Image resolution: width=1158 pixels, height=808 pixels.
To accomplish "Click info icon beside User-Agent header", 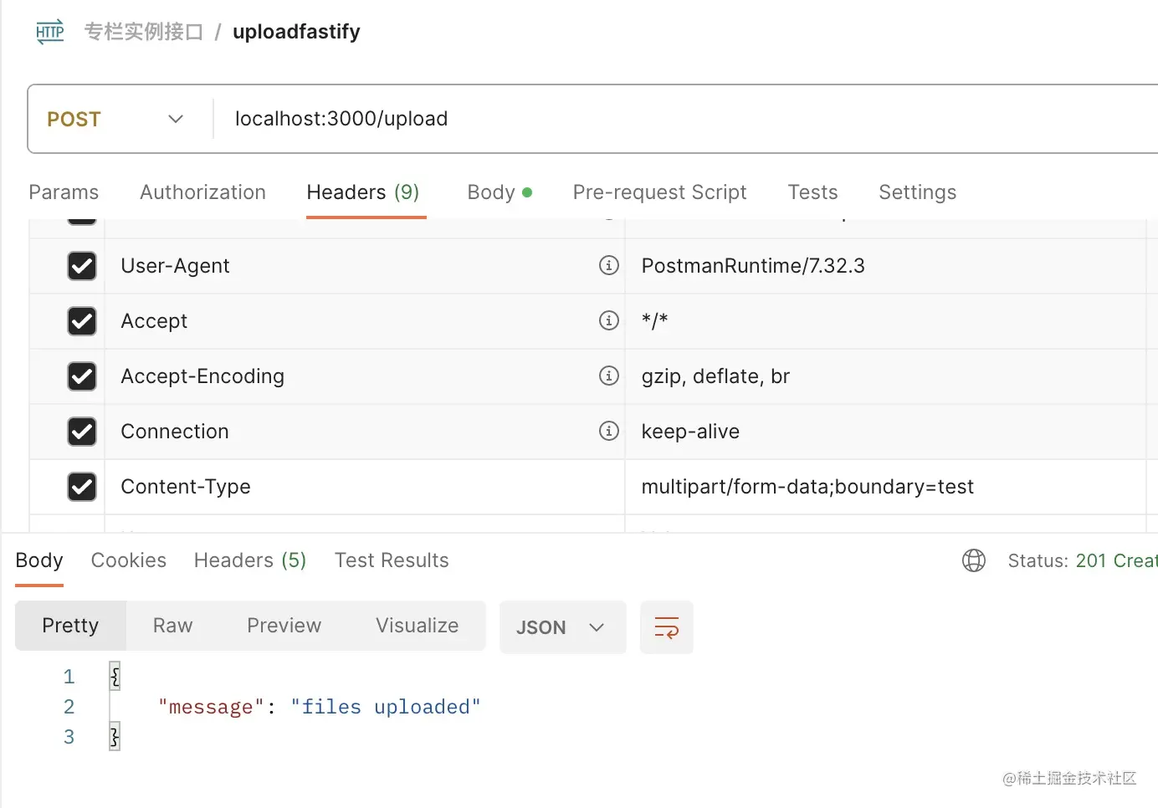I will (x=609, y=265).
